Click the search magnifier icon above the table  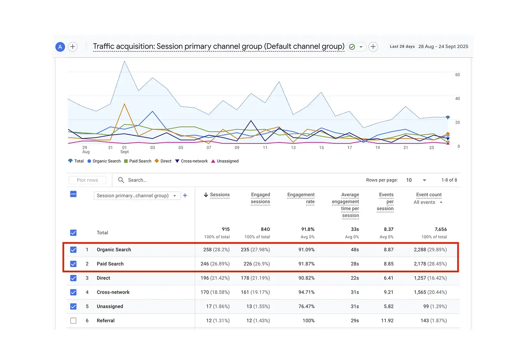point(121,180)
